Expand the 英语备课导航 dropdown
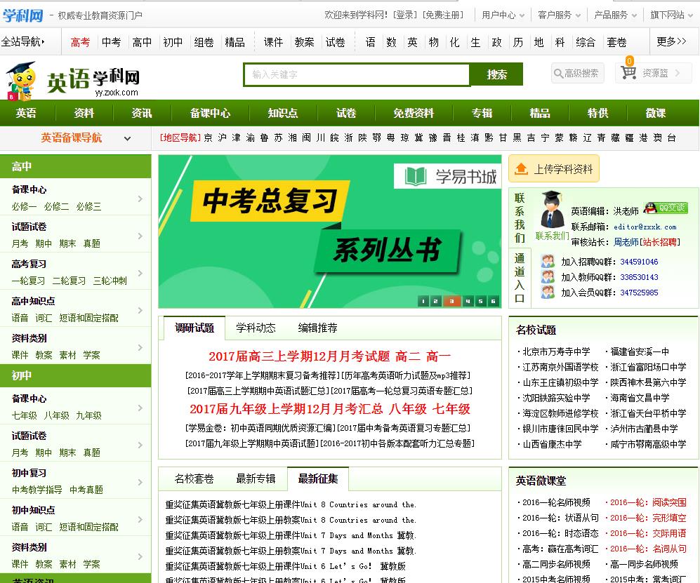The height and width of the screenshot is (583, 700). point(127,138)
